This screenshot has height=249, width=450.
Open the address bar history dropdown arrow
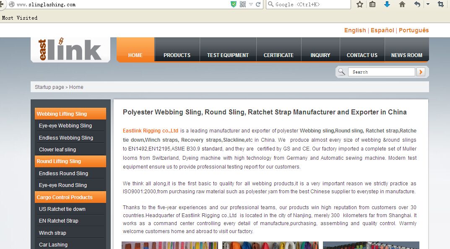click(x=251, y=4)
